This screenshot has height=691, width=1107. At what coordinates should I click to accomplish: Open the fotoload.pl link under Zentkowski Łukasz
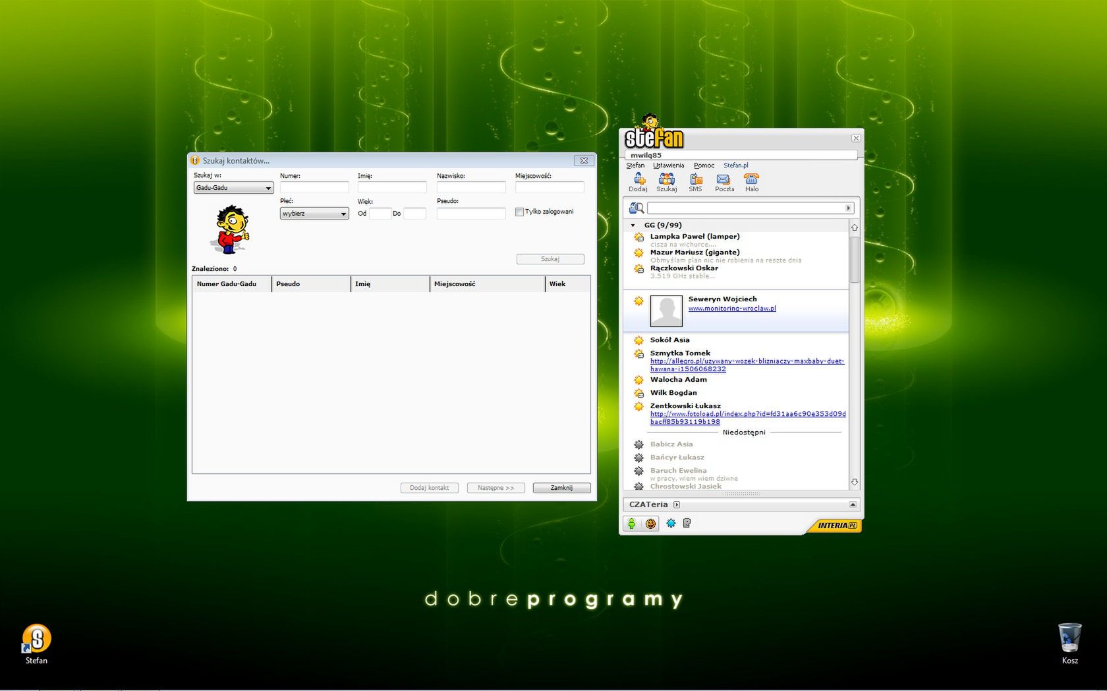point(748,418)
